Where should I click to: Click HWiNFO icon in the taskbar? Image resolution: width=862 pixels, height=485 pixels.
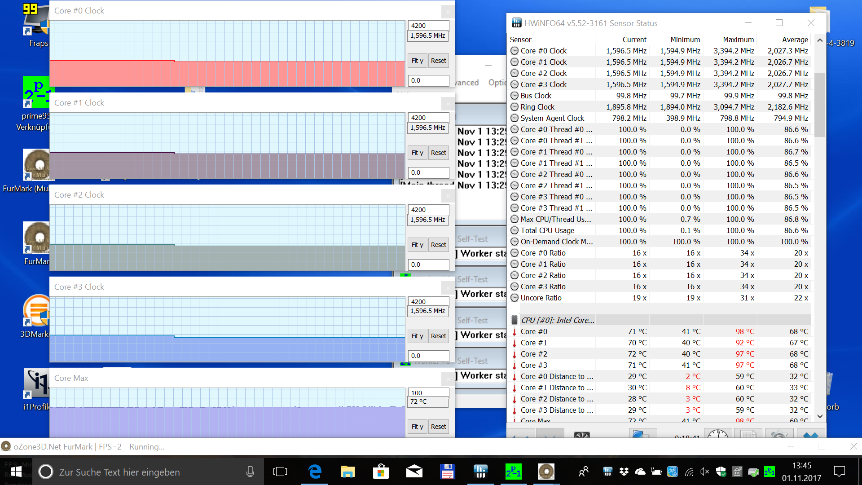480,472
